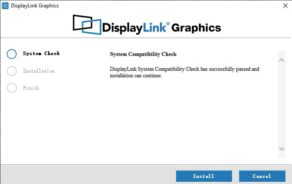
Task: Click the scroll up arrow
Action: (281, 60)
